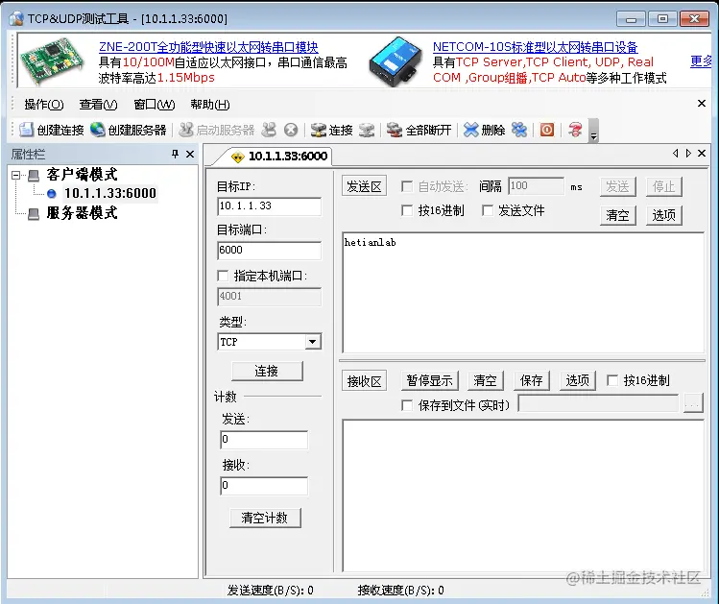Click the 目标IP input field

[x=269, y=206]
